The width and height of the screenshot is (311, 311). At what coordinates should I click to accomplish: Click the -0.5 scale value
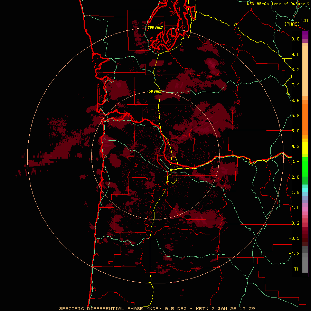(294, 238)
